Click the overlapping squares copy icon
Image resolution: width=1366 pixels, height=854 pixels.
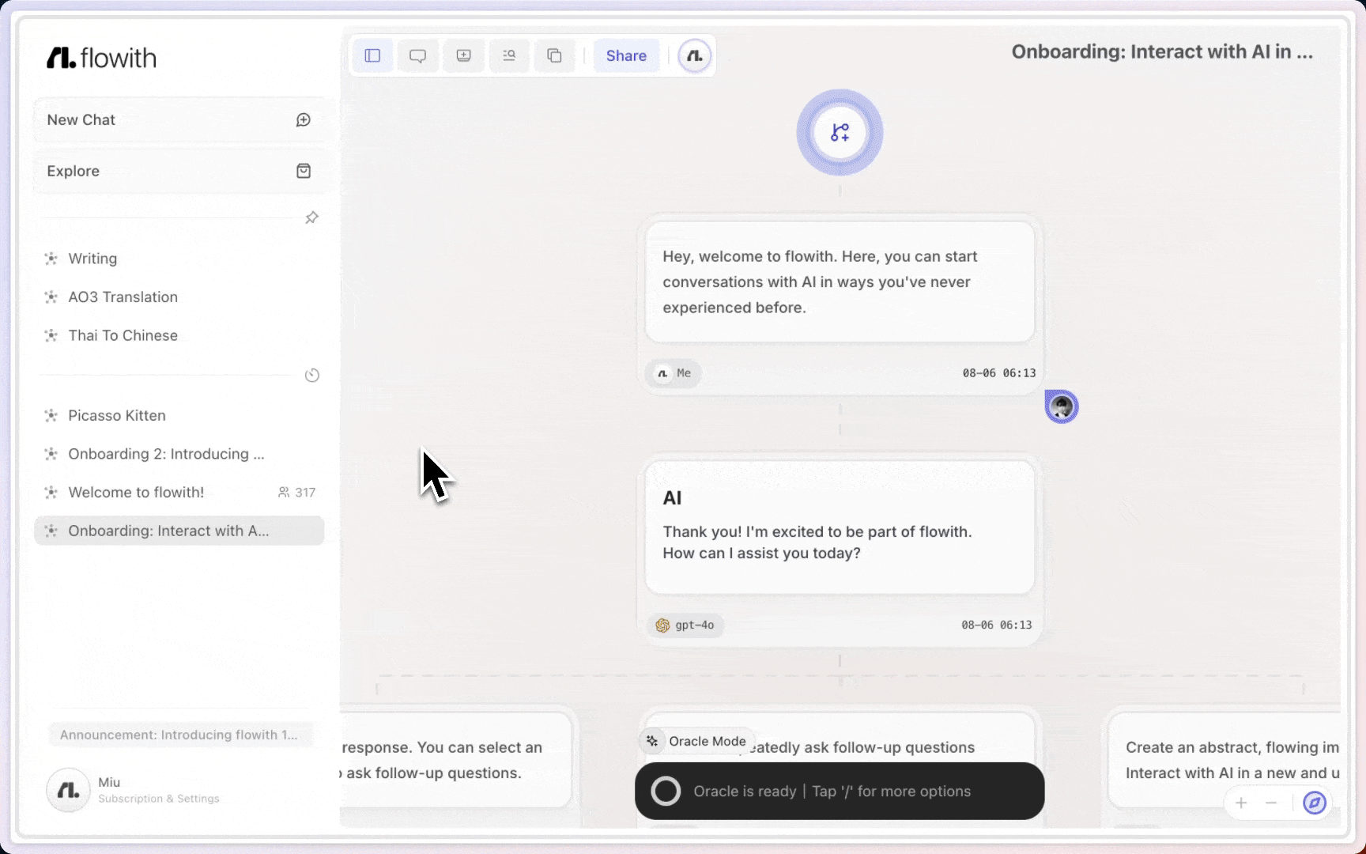coord(555,55)
